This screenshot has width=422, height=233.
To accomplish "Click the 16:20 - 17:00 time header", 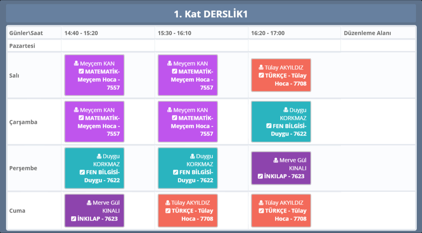I will 267,33.
